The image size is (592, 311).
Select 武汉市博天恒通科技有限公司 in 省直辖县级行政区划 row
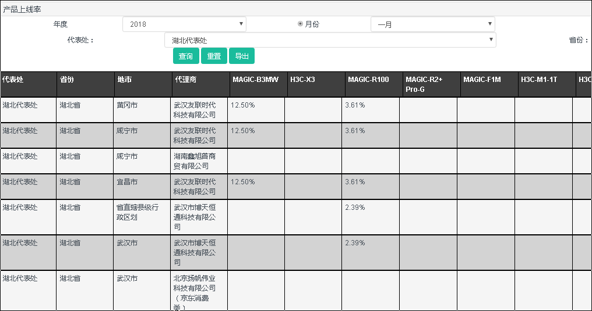[199, 217]
